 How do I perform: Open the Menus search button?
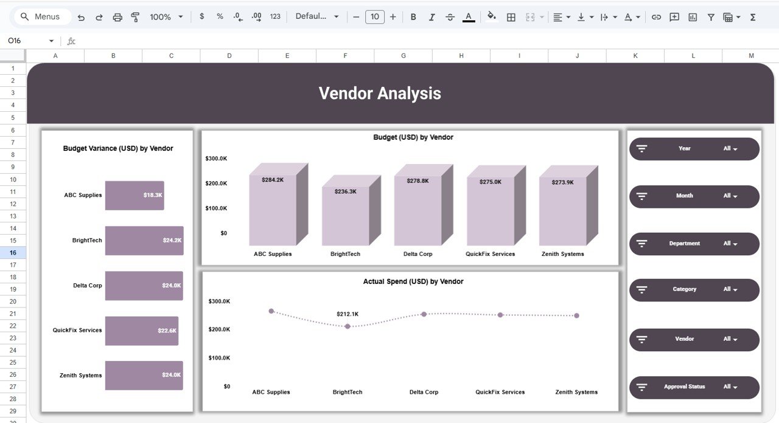point(41,16)
